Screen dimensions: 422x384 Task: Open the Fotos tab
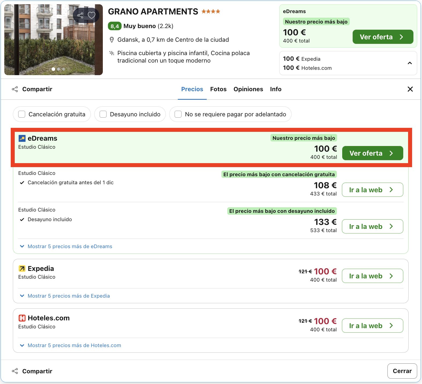[218, 89]
